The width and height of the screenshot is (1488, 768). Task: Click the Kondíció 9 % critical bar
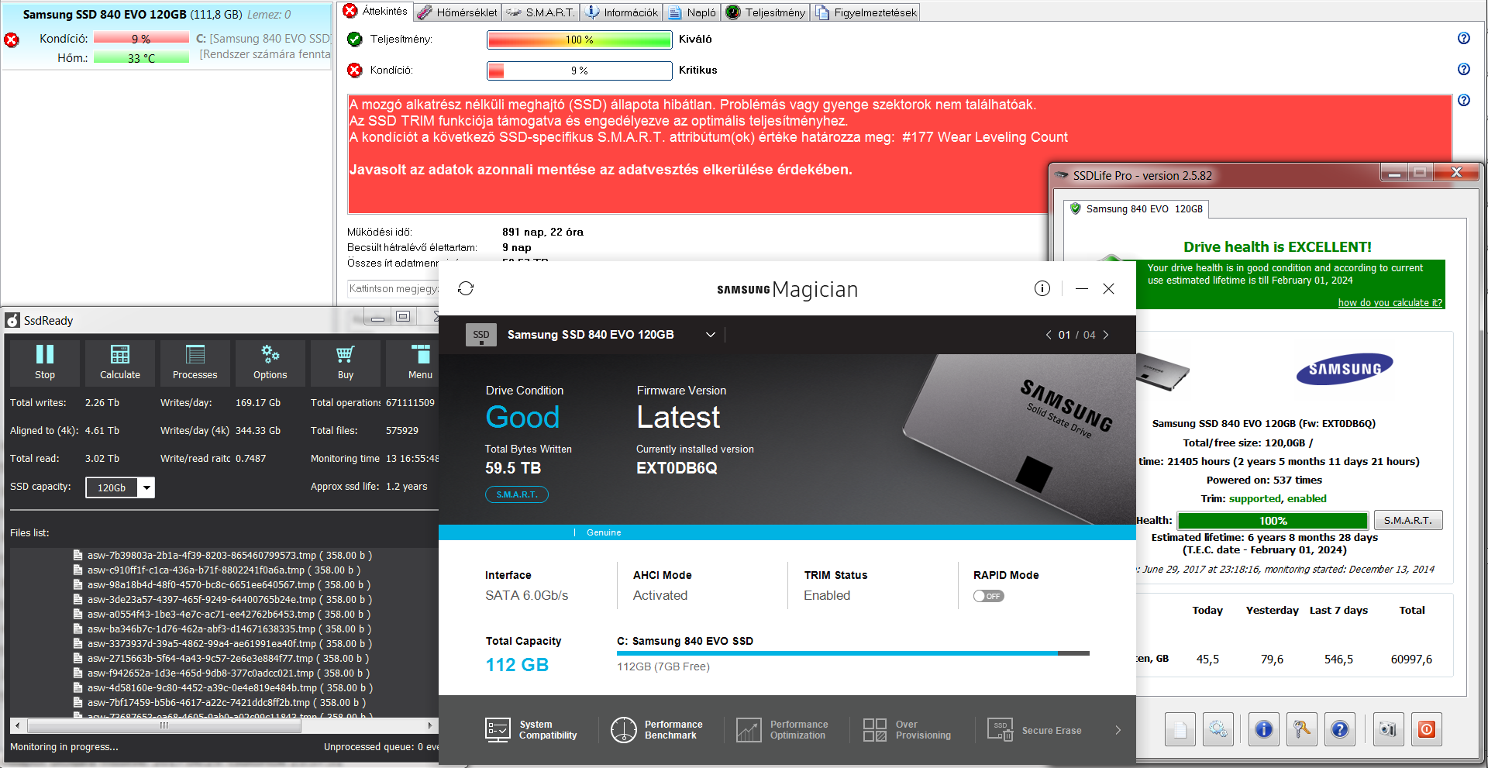point(579,71)
